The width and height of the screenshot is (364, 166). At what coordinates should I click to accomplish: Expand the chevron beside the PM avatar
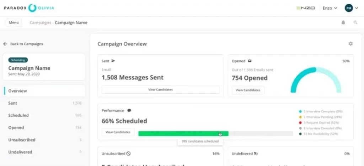(357, 8)
